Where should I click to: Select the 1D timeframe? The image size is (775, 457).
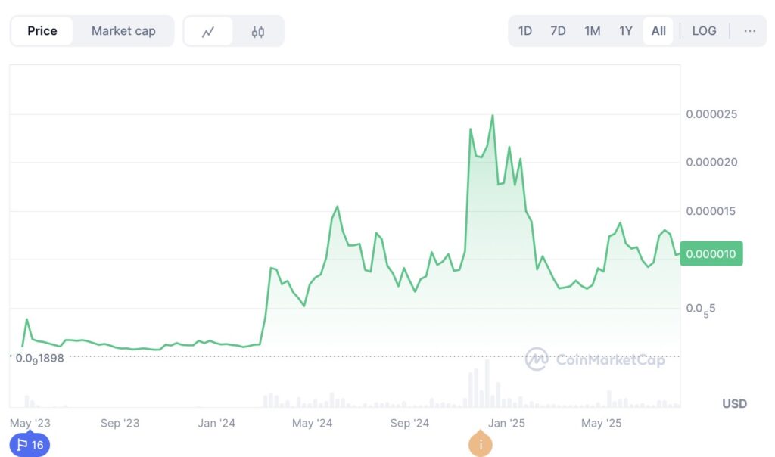[525, 31]
